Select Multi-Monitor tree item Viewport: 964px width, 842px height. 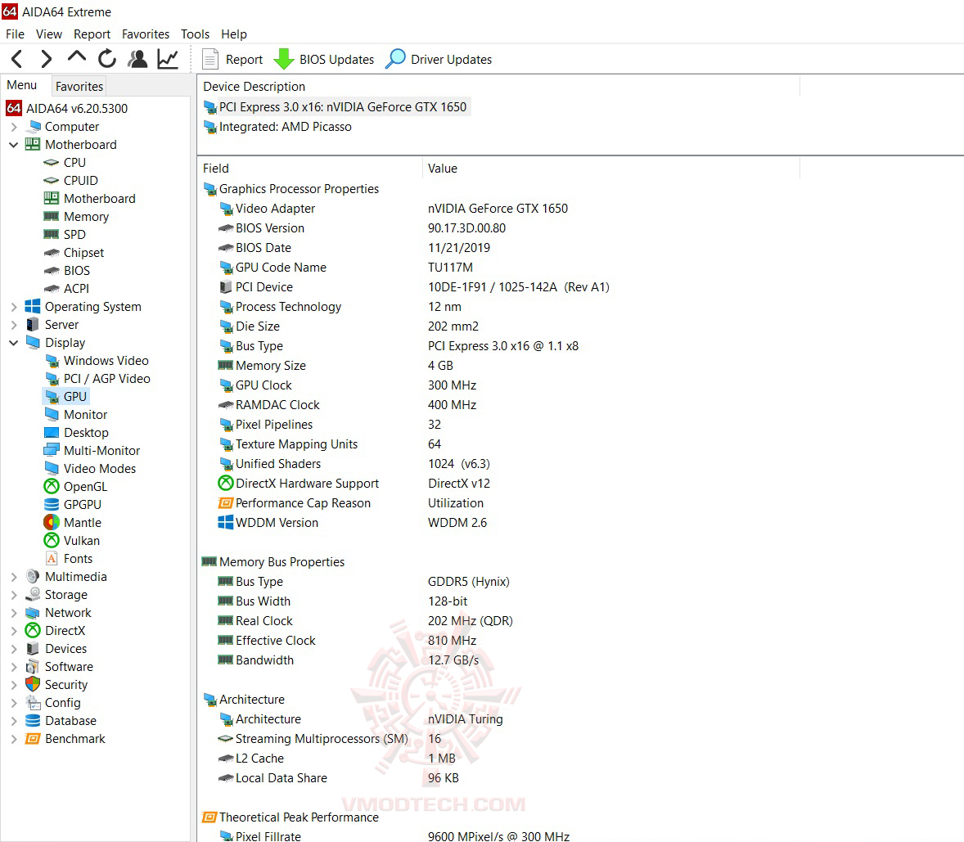tap(101, 451)
